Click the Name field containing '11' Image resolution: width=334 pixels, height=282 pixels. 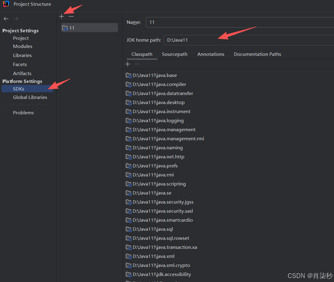pyautogui.click(x=212, y=22)
